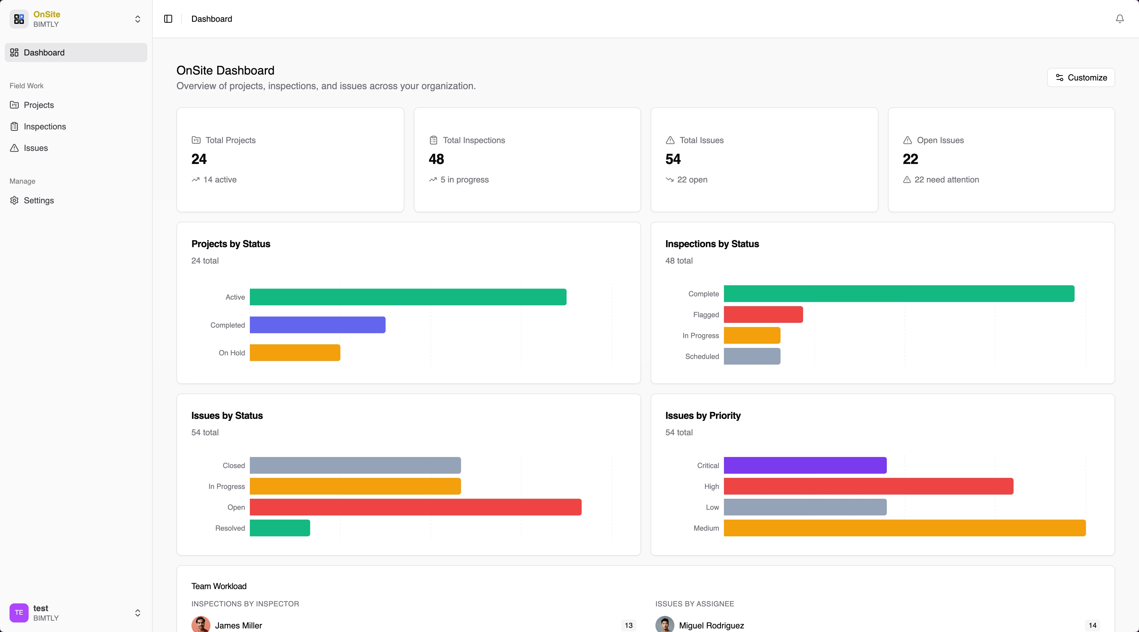
Task: Open the notifications bell
Action: 1119,18
